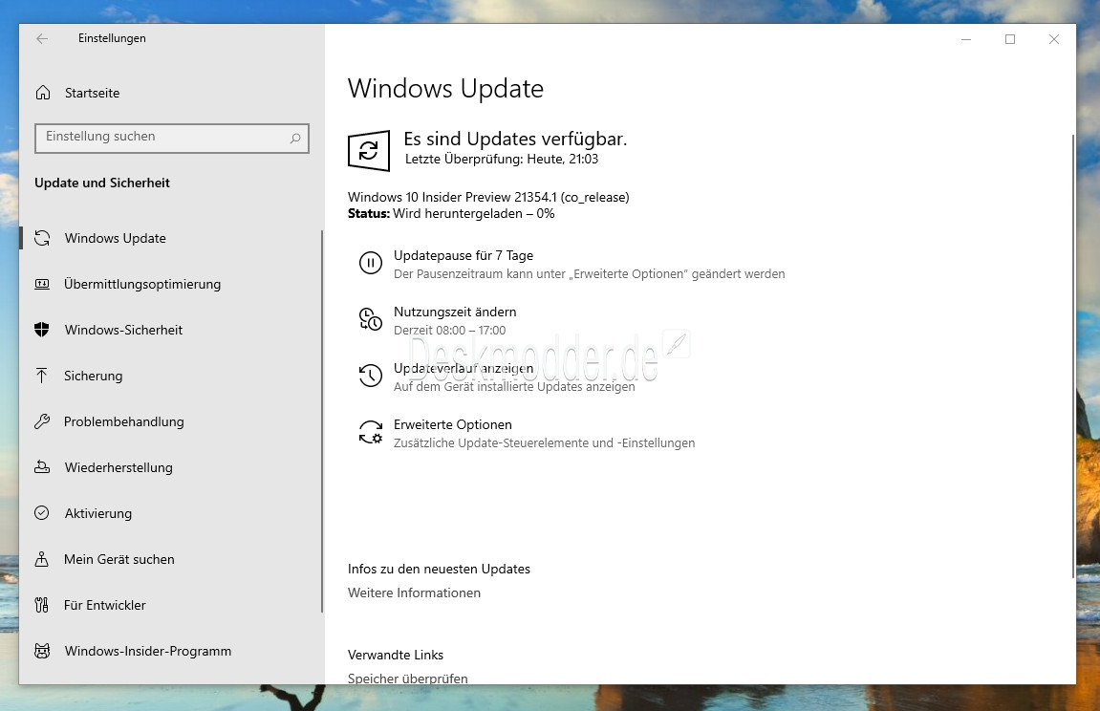Viewport: 1100px width, 711px height.
Task: Focus the Einstellung suchen search field
Action: [172, 139]
